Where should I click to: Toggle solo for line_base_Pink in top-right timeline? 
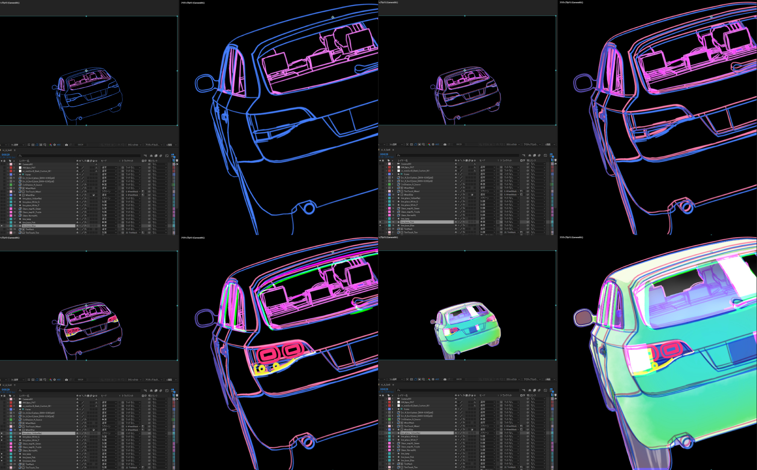(x=380, y=222)
